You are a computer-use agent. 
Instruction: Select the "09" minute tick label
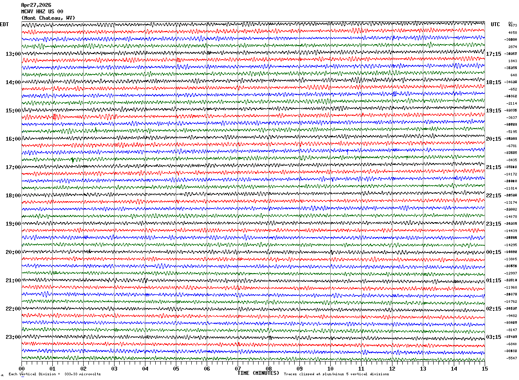coord(299,368)
